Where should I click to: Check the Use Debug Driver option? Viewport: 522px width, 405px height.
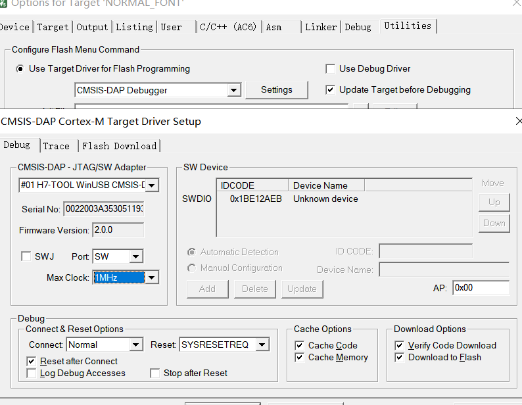[331, 68]
